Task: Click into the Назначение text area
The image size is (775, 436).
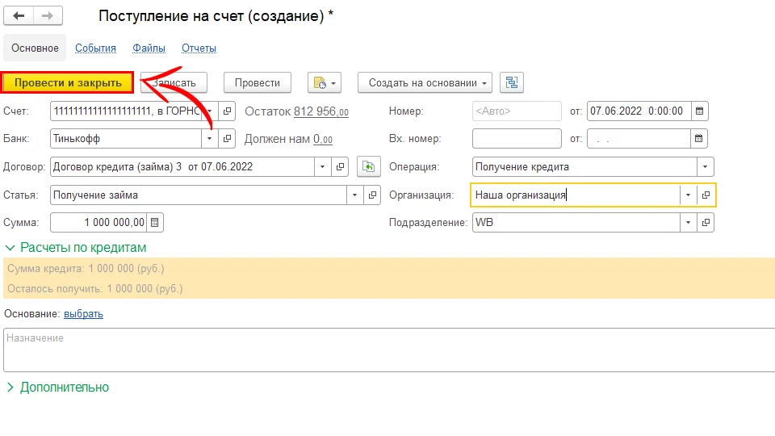Action: coord(387,350)
